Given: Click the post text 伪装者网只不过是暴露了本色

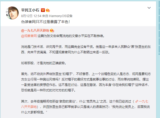Looking at the screenshot, I should [45, 22].
